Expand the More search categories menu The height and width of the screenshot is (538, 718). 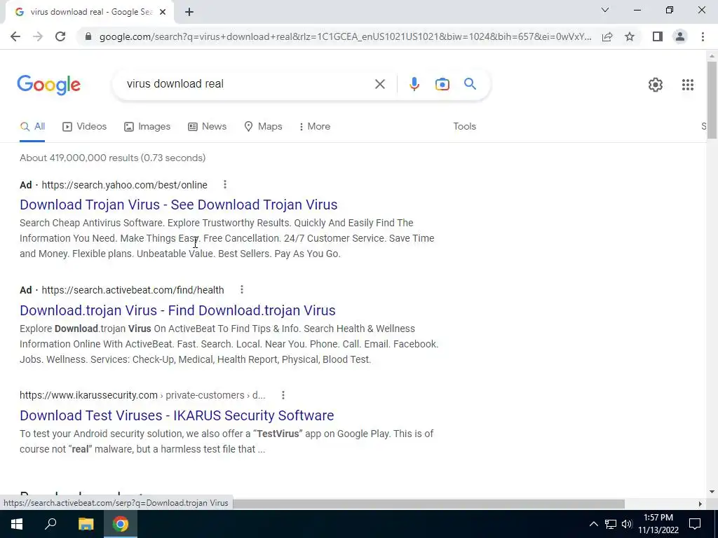tap(314, 127)
